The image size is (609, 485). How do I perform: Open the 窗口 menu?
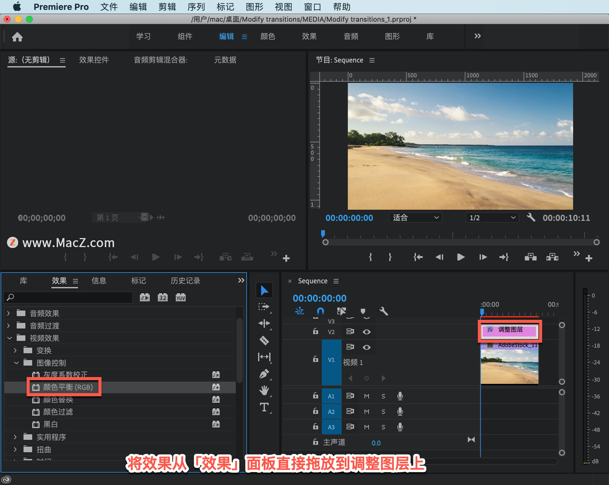coord(312,7)
